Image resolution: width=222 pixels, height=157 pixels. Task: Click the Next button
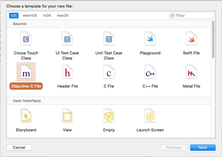tap(203, 148)
